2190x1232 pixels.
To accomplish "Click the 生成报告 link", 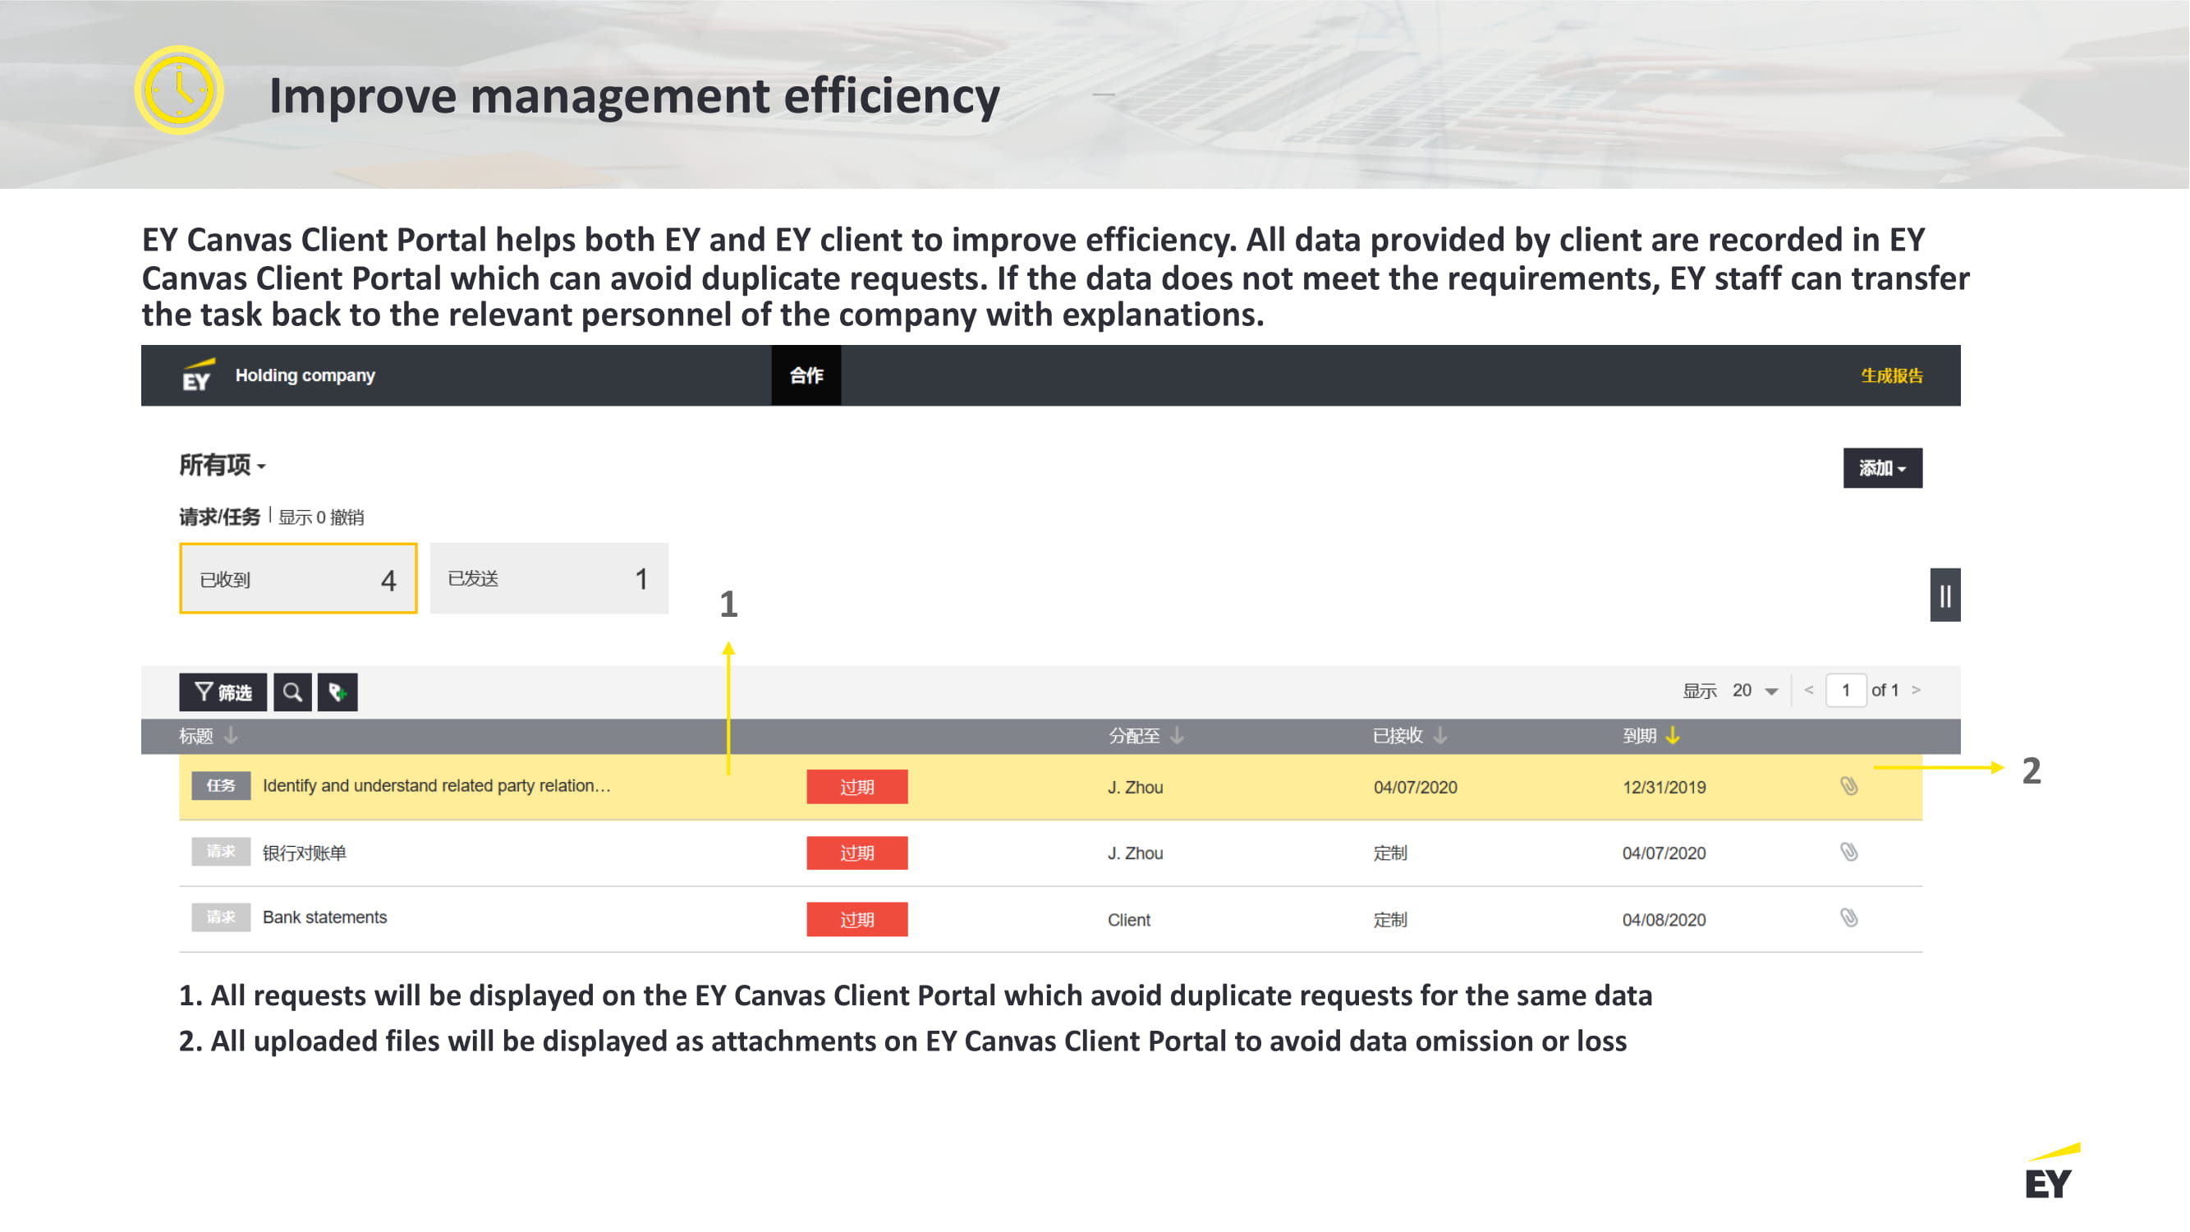I will click(x=1892, y=376).
